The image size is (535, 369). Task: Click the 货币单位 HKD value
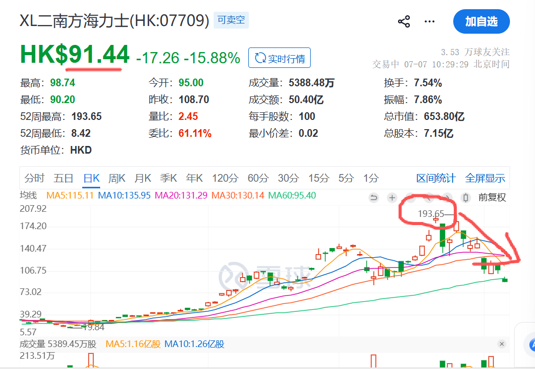pyautogui.click(x=81, y=150)
